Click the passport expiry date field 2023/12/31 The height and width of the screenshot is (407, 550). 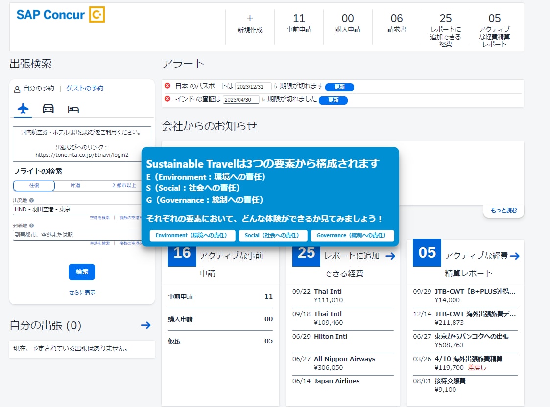pyautogui.click(x=253, y=87)
